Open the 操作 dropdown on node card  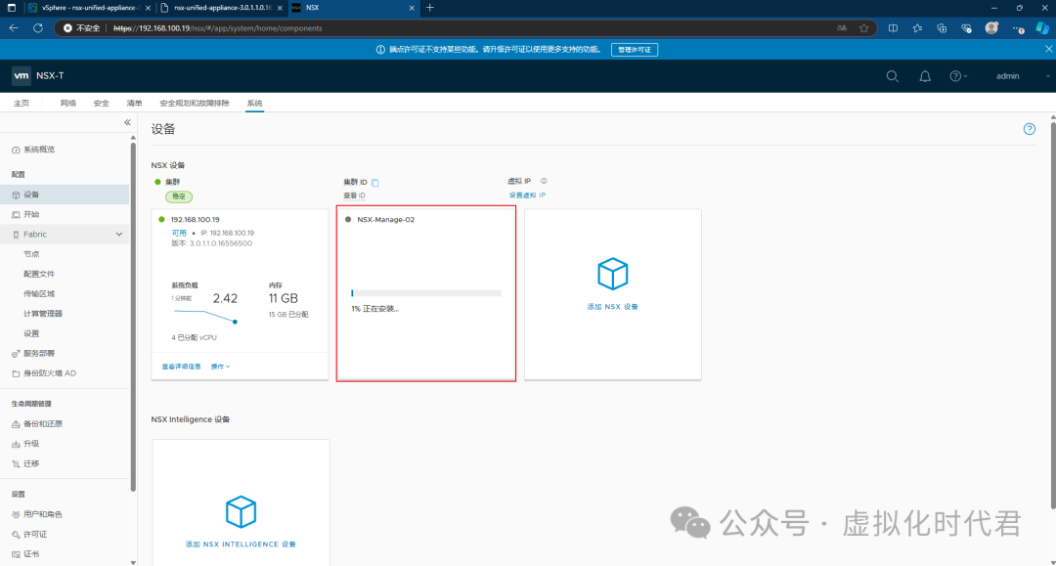pyautogui.click(x=220, y=367)
